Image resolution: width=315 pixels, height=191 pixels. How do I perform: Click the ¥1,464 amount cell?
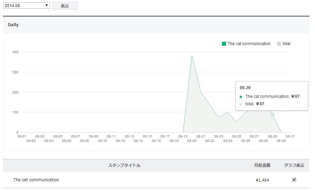click(262, 180)
